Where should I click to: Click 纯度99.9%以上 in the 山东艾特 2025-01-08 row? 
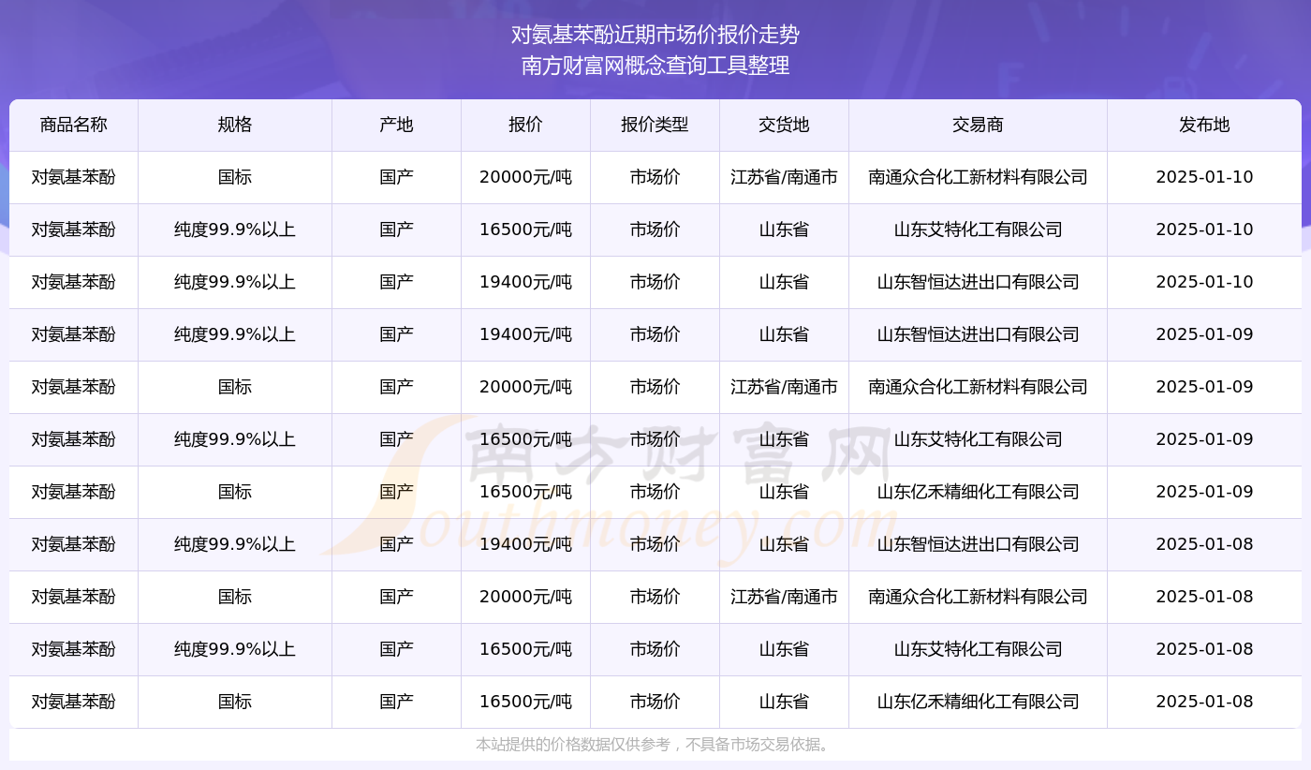[x=235, y=649]
